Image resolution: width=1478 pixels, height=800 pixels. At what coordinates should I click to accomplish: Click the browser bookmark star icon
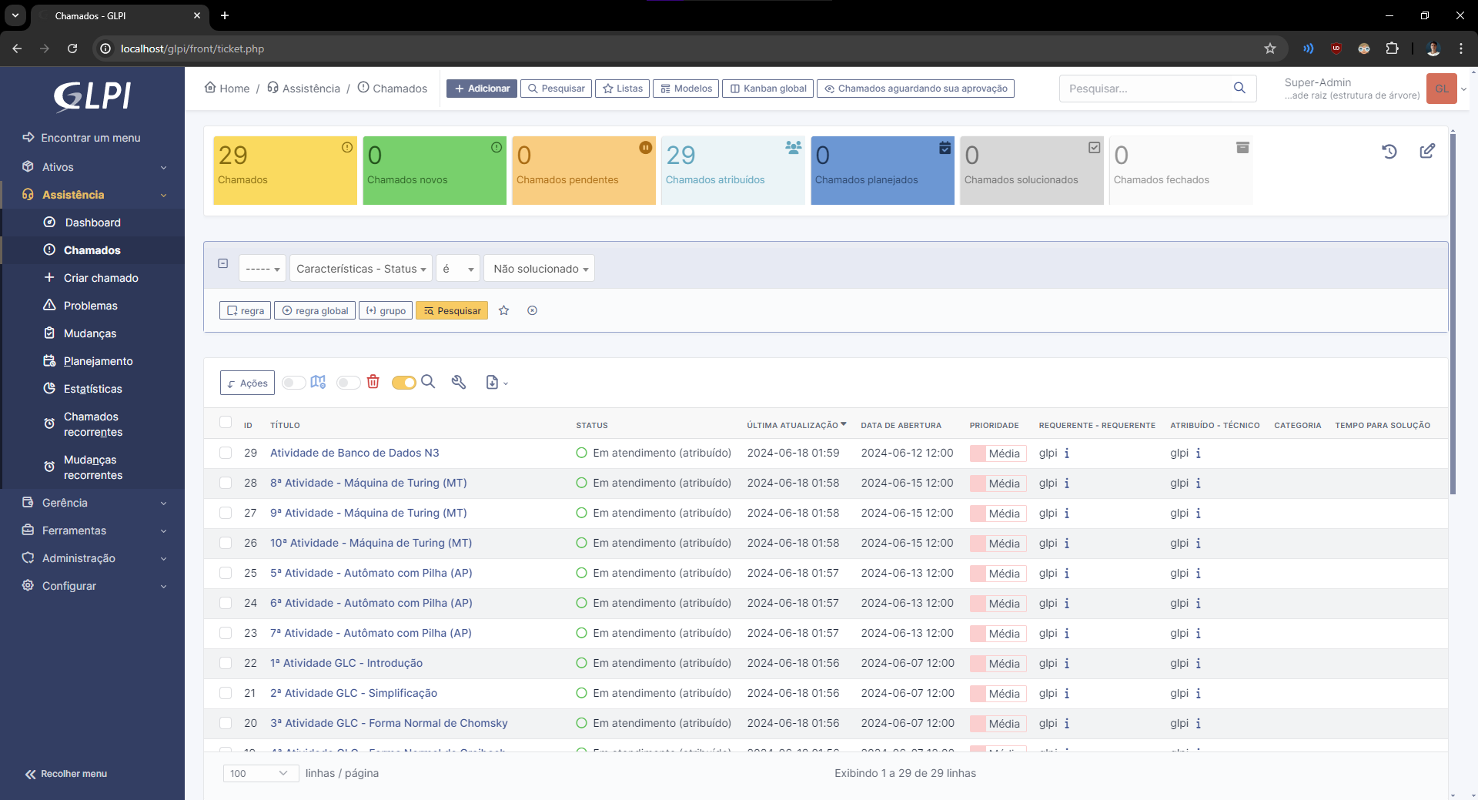coord(1270,49)
